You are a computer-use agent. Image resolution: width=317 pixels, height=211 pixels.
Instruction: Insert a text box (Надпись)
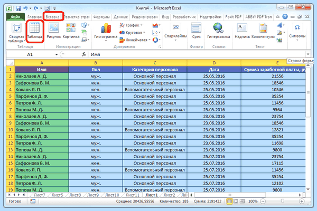(242, 31)
